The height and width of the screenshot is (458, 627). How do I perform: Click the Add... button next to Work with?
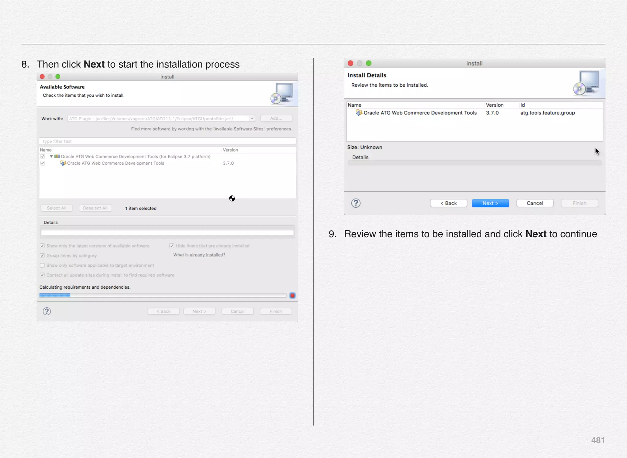pos(276,118)
